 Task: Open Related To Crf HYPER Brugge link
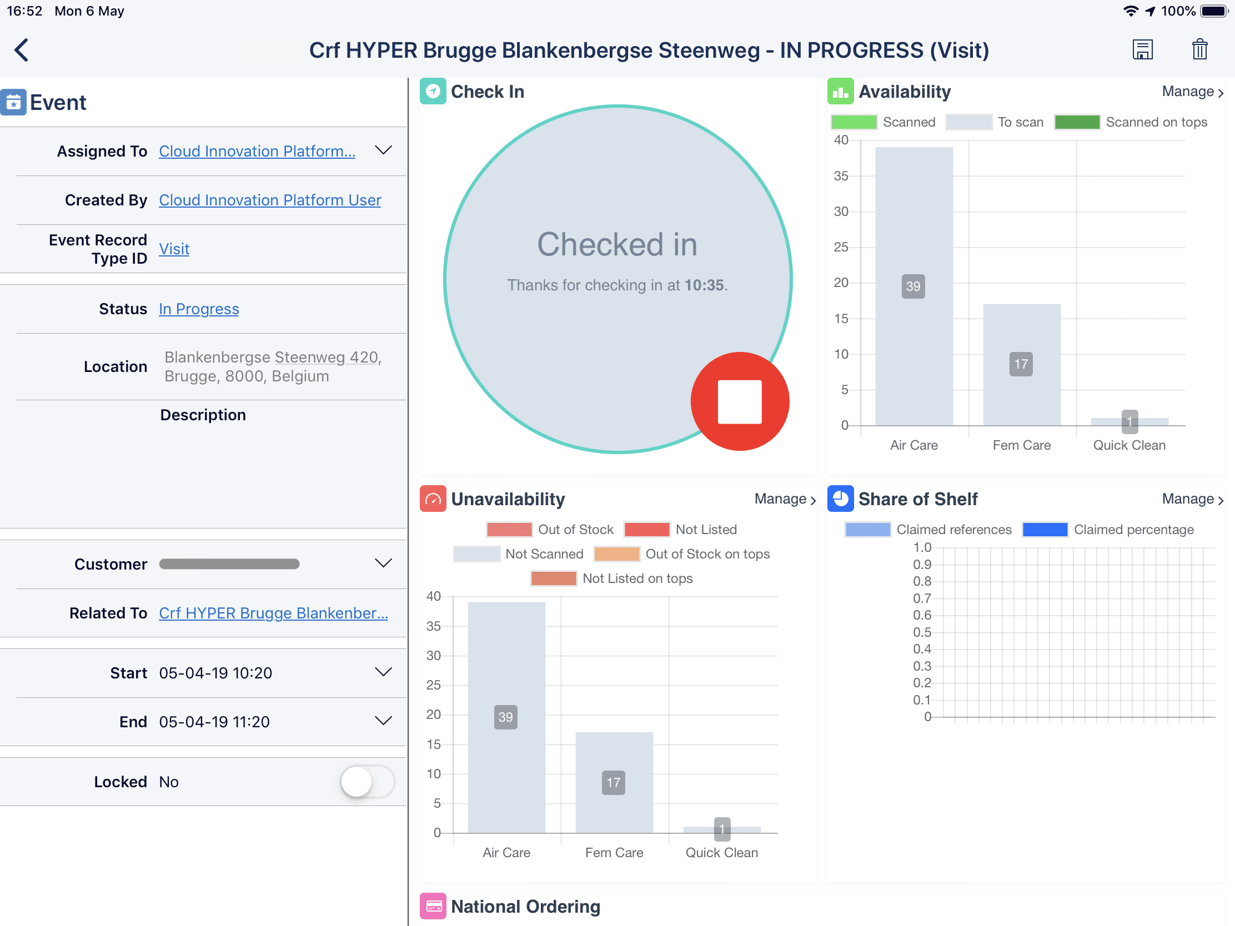(x=274, y=613)
